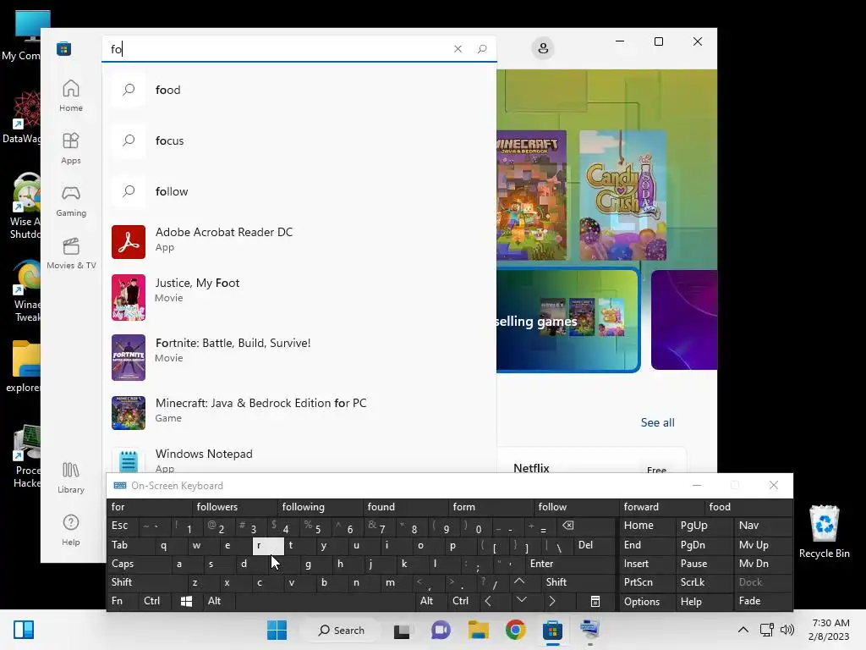Open Google Chrome from taskbar
The width and height of the screenshot is (866, 650).
(515, 630)
